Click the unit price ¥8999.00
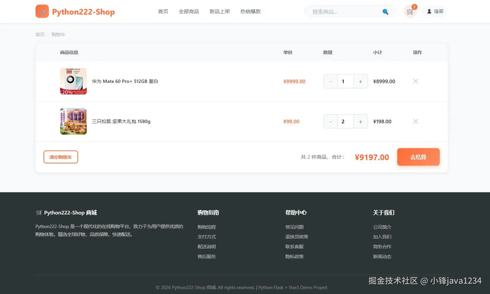The image size is (490, 294). tap(294, 82)
